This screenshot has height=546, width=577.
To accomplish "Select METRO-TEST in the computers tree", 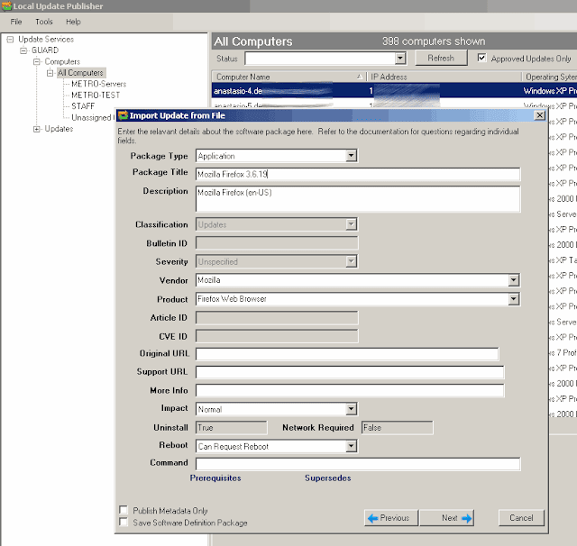I will click(96, 96).
